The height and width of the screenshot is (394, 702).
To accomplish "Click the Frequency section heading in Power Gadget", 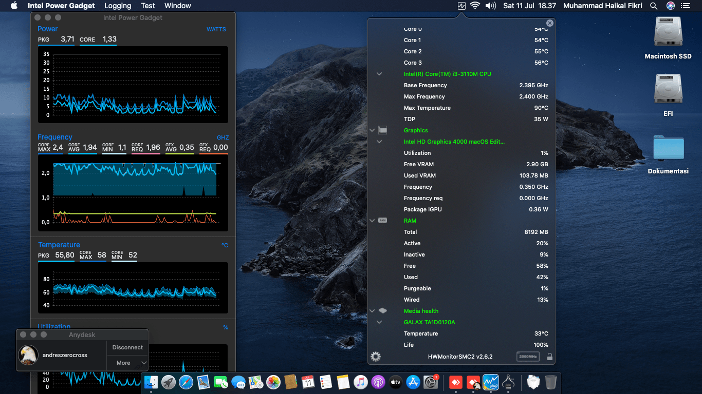I will tap(55, 137).
